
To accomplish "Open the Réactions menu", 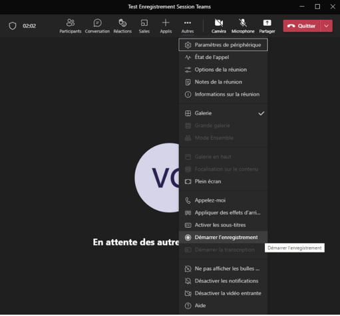I will [x=122, y=26].
